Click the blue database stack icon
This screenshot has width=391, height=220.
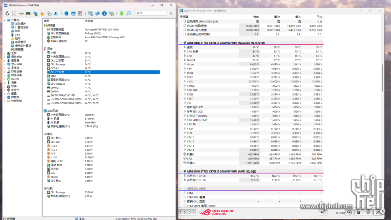pyautogui.click(x=73, y=14)
